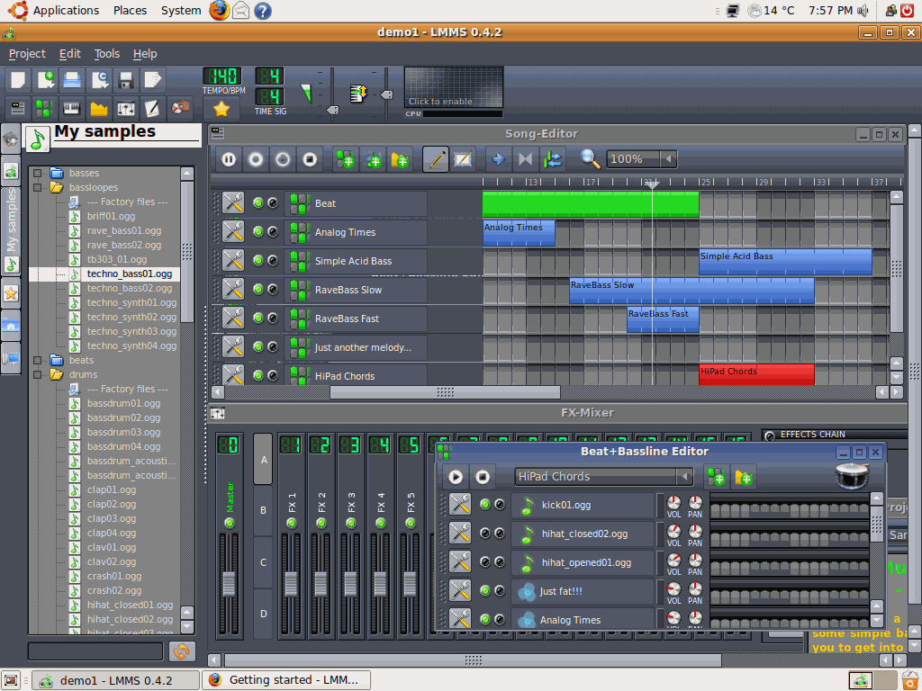922x691 pixels.
Task: Select draw mode pencil in the Song-Editor
Action: coord(436,159)
